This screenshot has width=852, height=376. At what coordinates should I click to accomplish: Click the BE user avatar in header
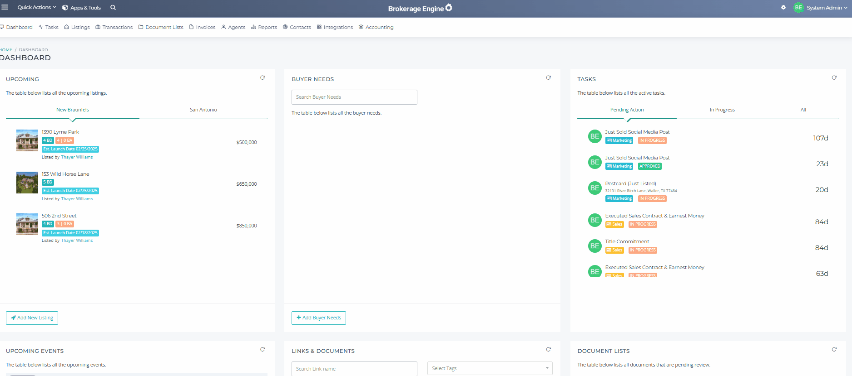coord(798,7)
